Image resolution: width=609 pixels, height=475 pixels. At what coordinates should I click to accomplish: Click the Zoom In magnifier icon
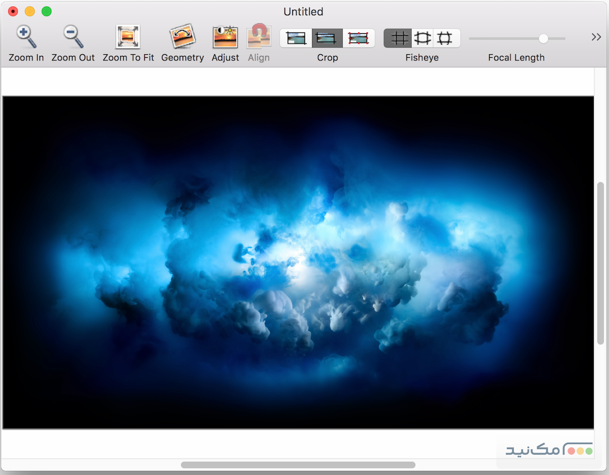[x=26, y=37]
